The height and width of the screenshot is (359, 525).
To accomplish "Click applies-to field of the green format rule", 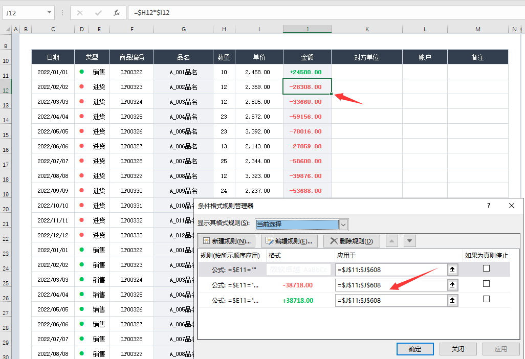I will 391,301.
